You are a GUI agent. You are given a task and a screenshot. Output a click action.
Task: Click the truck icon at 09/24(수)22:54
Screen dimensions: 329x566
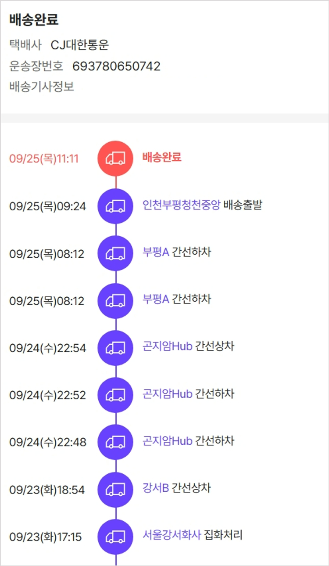coord(115,348)
